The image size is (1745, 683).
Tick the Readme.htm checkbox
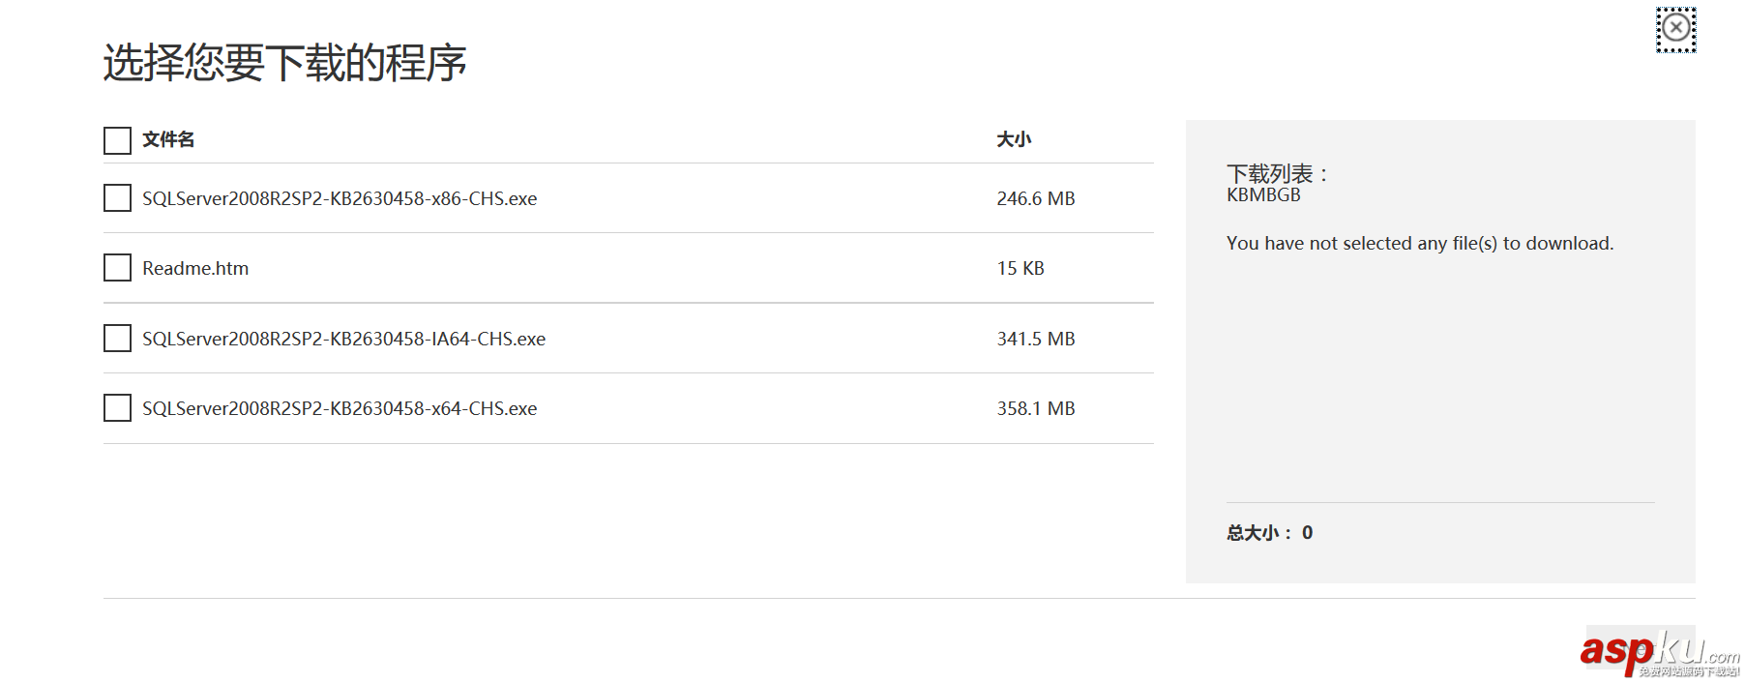[117, 268]
